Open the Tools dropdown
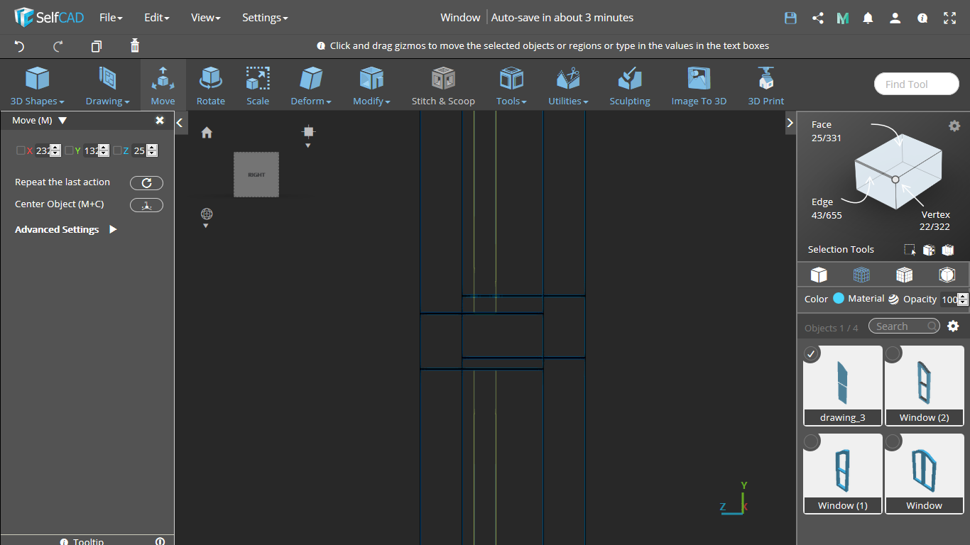Viewport: 970px width, 545px height. [511, 85]
